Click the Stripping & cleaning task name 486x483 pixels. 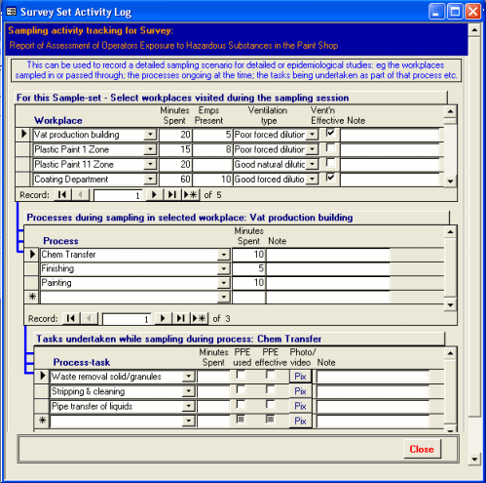tap(89, 391)
